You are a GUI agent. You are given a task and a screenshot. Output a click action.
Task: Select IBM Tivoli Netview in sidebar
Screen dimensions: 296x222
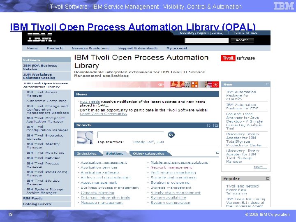tap(43, 158)
